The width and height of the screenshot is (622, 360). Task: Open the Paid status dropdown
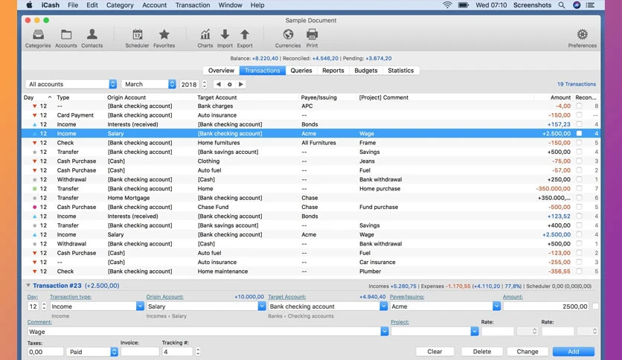[x=92, y=352]
